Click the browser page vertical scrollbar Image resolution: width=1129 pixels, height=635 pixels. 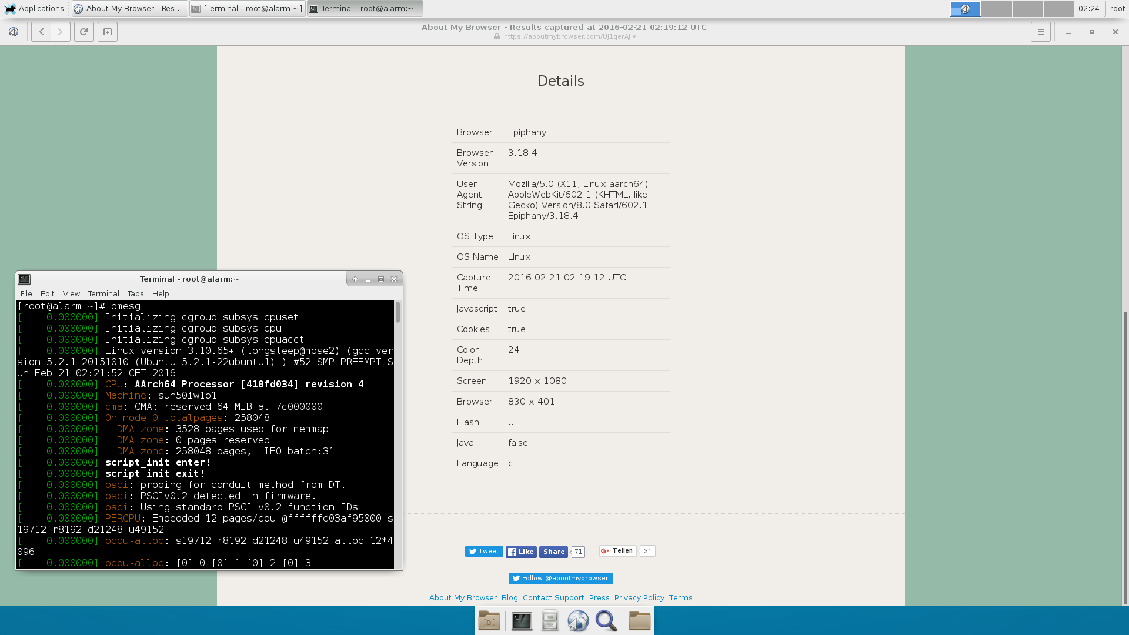click(x=1125, y=326)
